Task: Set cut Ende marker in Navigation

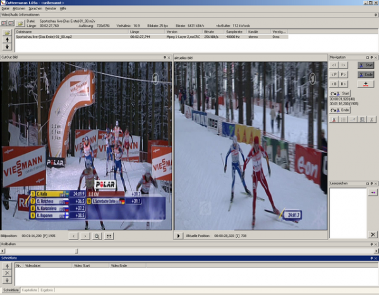Action: click(365, 74)
